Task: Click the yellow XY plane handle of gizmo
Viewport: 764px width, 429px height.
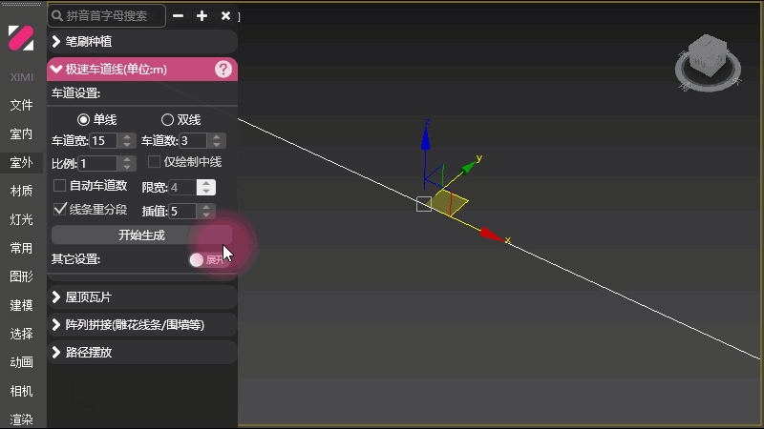Action: tap(449, 203)
